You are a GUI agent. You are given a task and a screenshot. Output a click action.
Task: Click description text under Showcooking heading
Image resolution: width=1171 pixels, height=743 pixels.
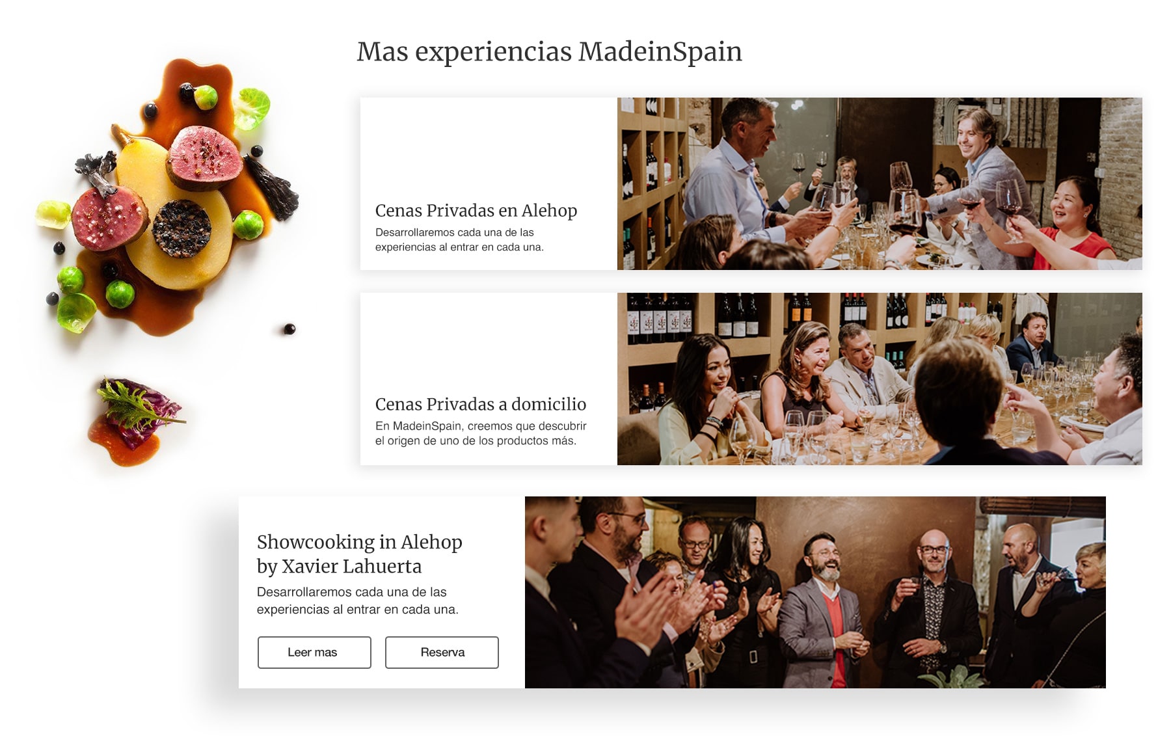[357, 601]
